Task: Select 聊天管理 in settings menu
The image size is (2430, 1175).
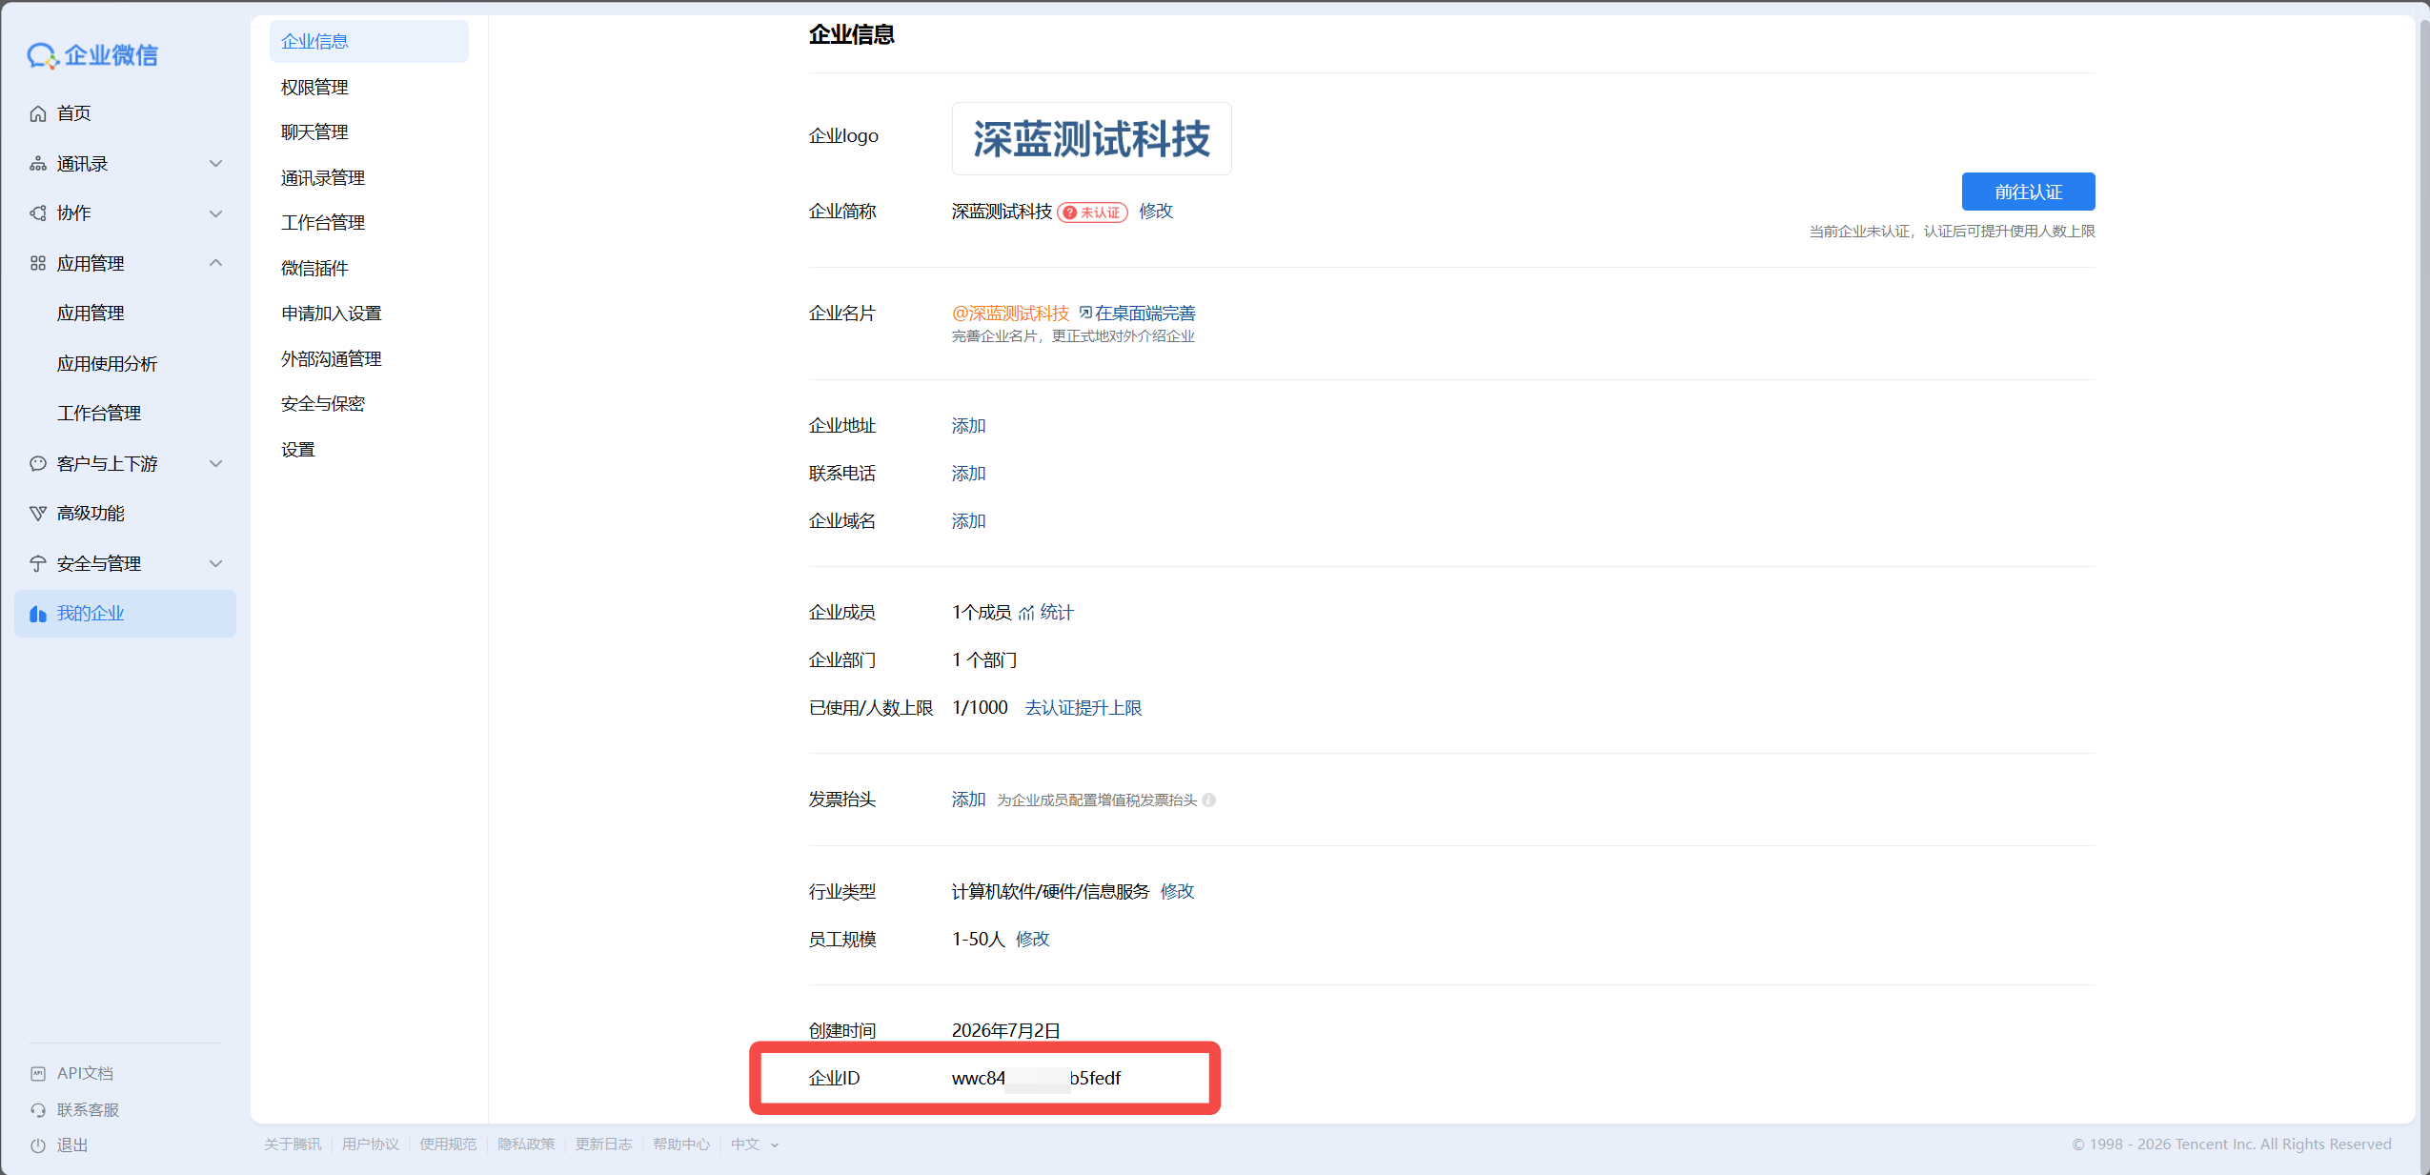Action: 369,132
